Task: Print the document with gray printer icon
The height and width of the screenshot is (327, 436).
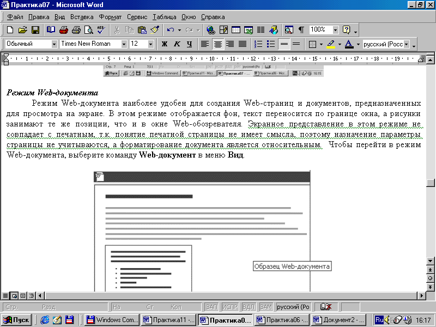Action: 76,30
